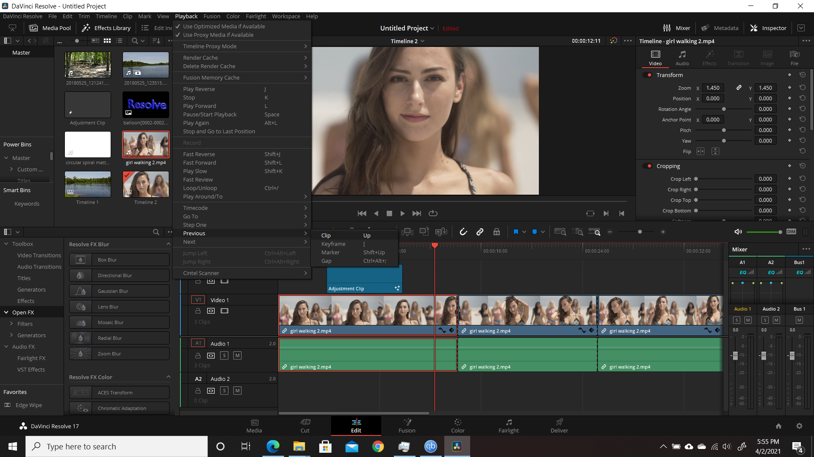Search icon in Effects Library panel

click(x=156, y=232)
